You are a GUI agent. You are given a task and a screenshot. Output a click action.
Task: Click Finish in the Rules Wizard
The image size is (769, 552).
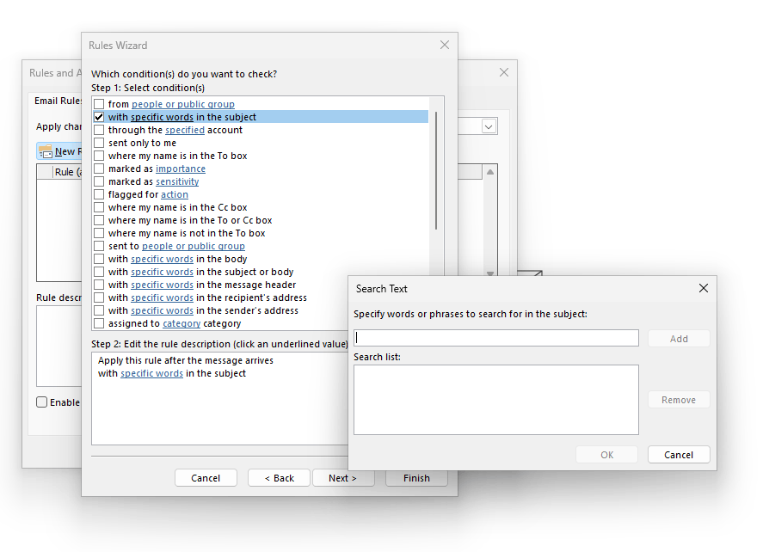(416, 478)
